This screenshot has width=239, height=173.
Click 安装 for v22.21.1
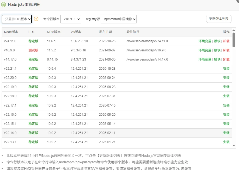tap(226, 68)
